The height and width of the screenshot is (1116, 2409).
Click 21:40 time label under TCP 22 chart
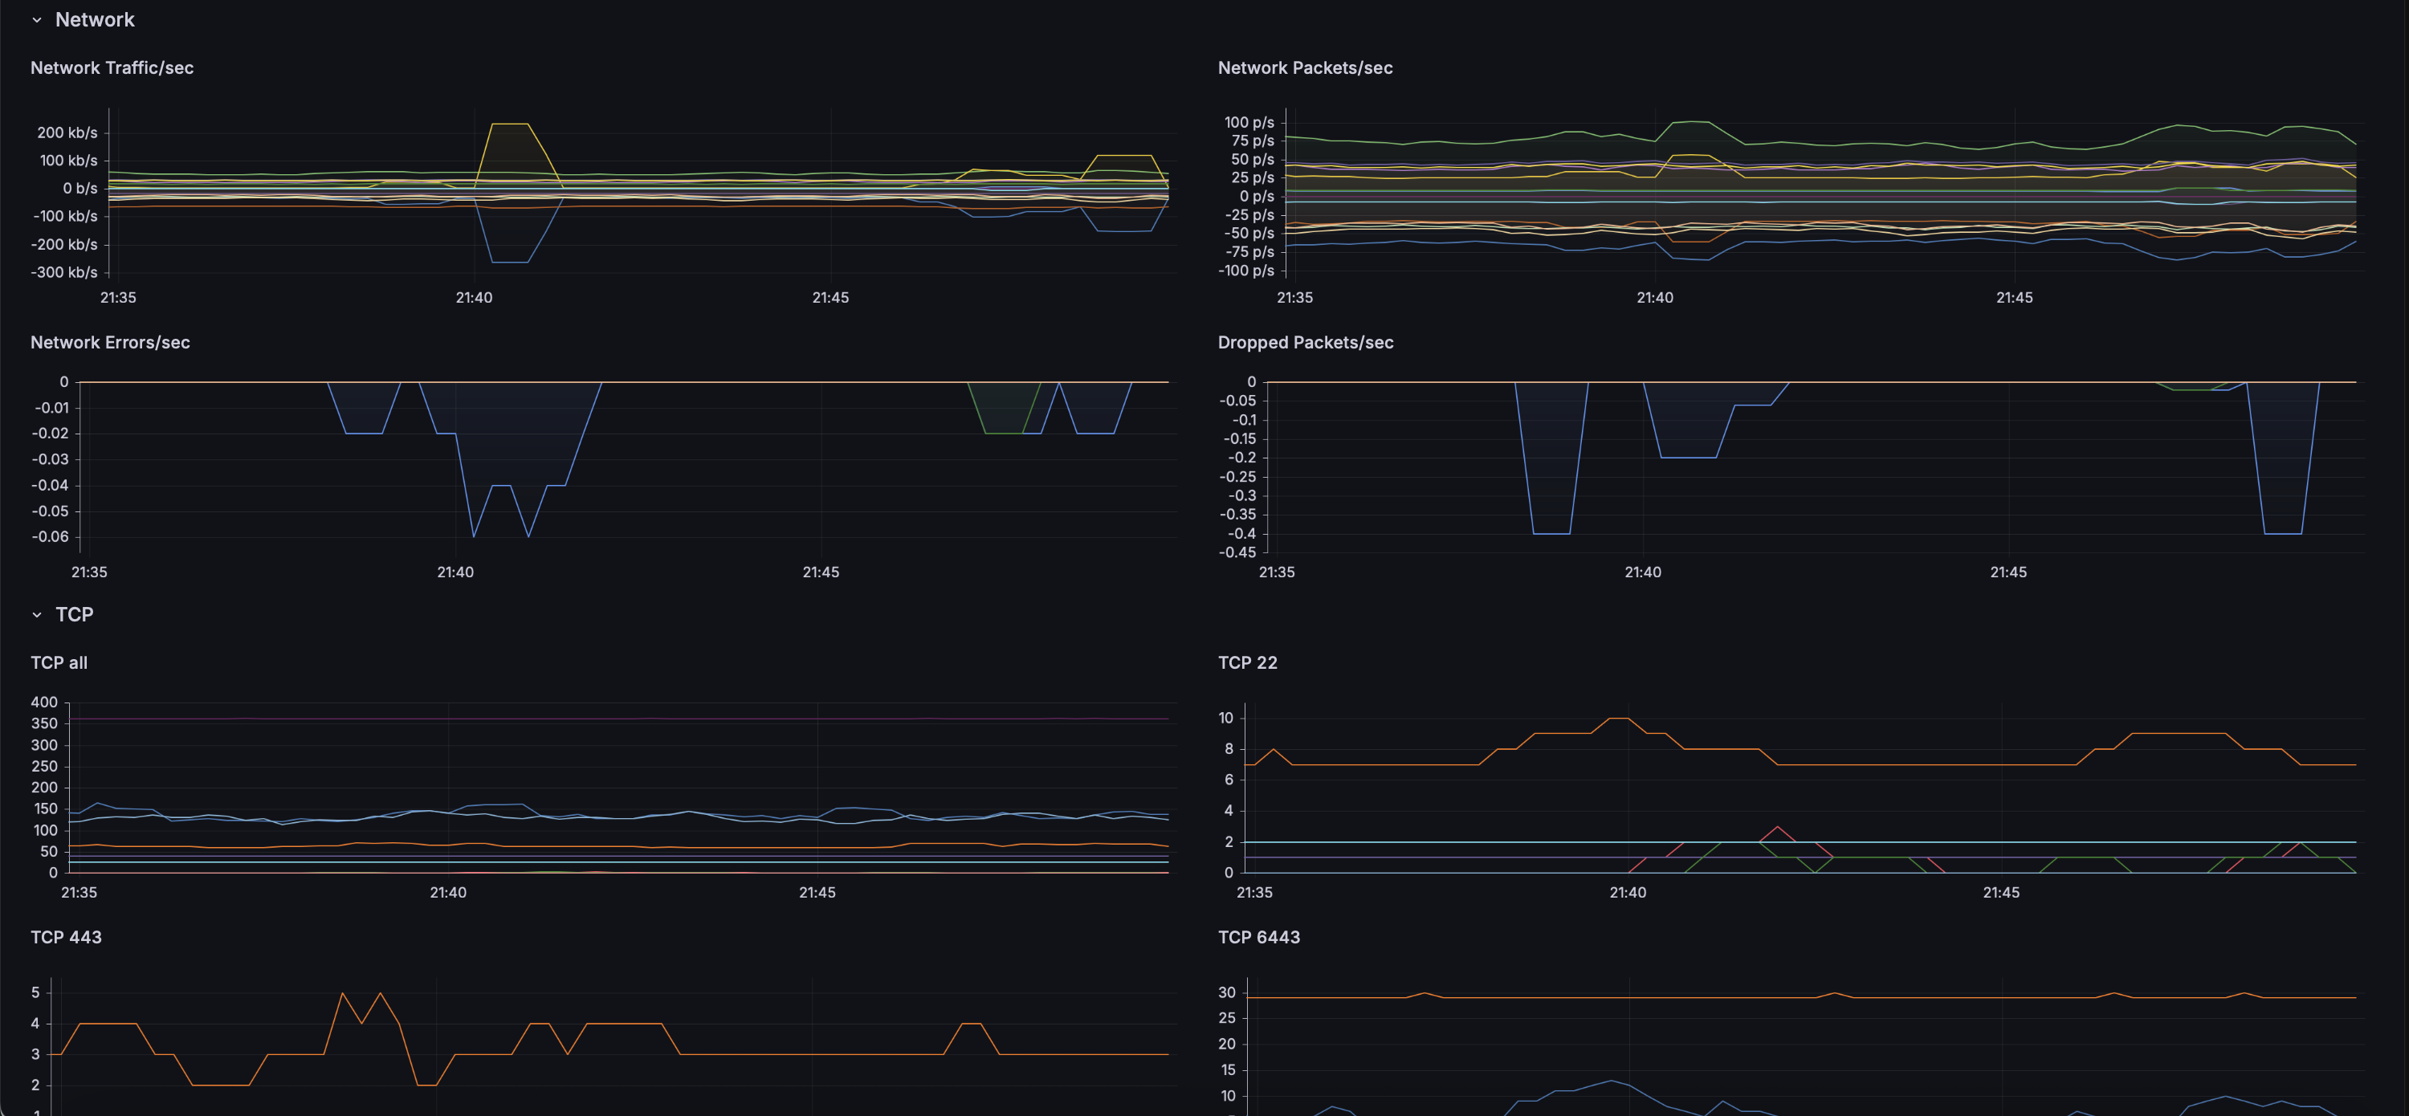(x=1627, y=893)
